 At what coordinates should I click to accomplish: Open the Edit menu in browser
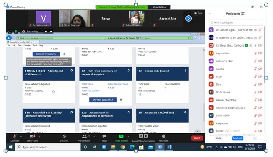point(14,45)
